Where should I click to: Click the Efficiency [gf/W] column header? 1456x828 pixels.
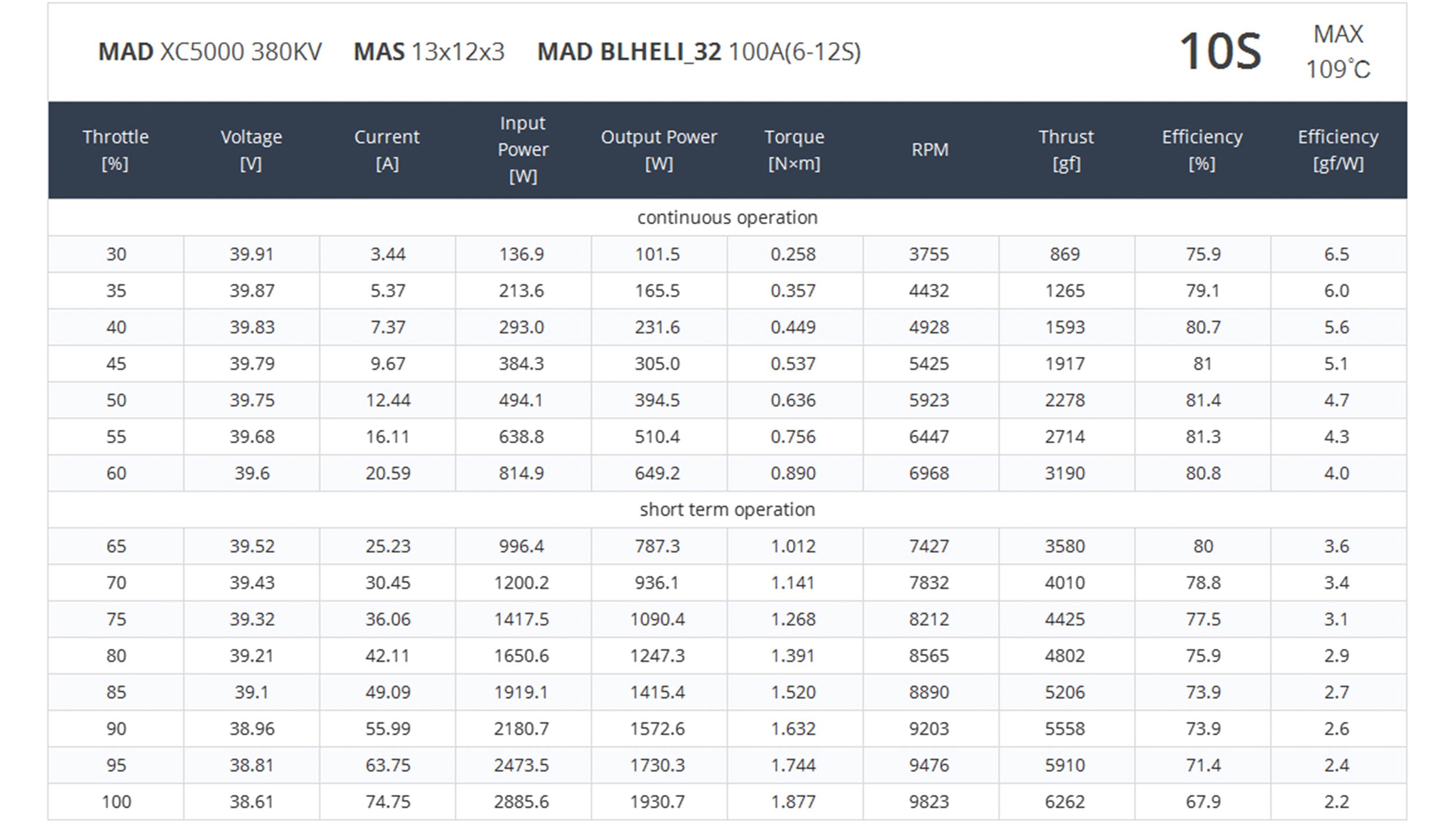tap(1338, 150)
